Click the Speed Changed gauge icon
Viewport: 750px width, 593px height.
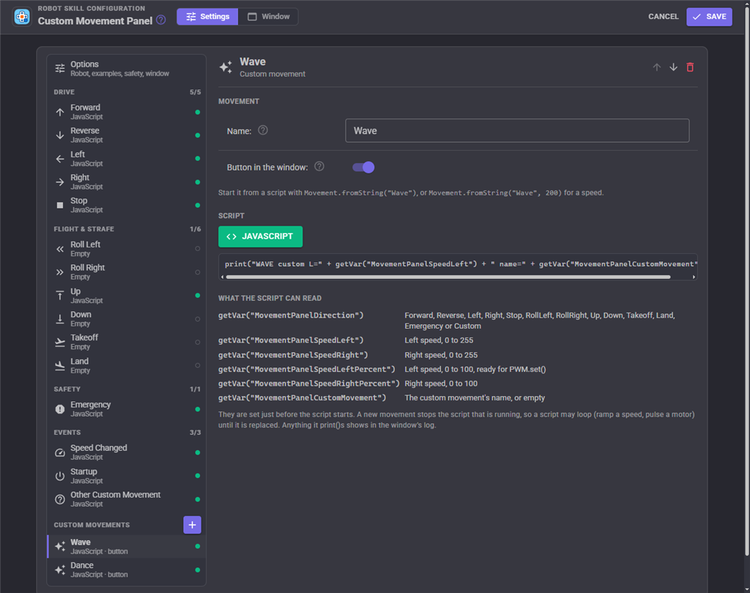pyautogui.click(x=60, y=452)
